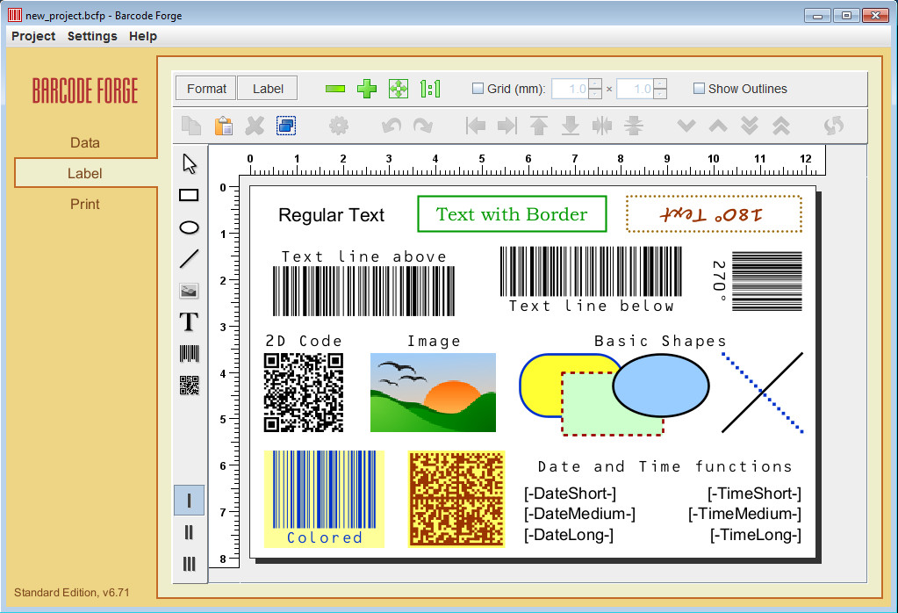Center elements vertically

click(x=634, y=126)
